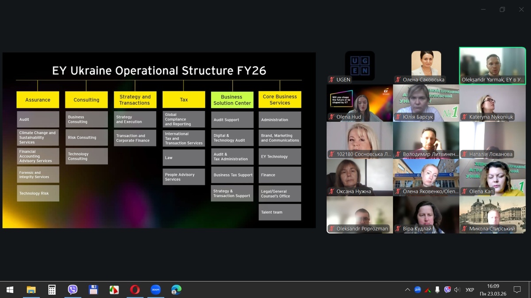Open Viber from the taskbar
This screenshot has width=531, height=298.
(73, 290)
